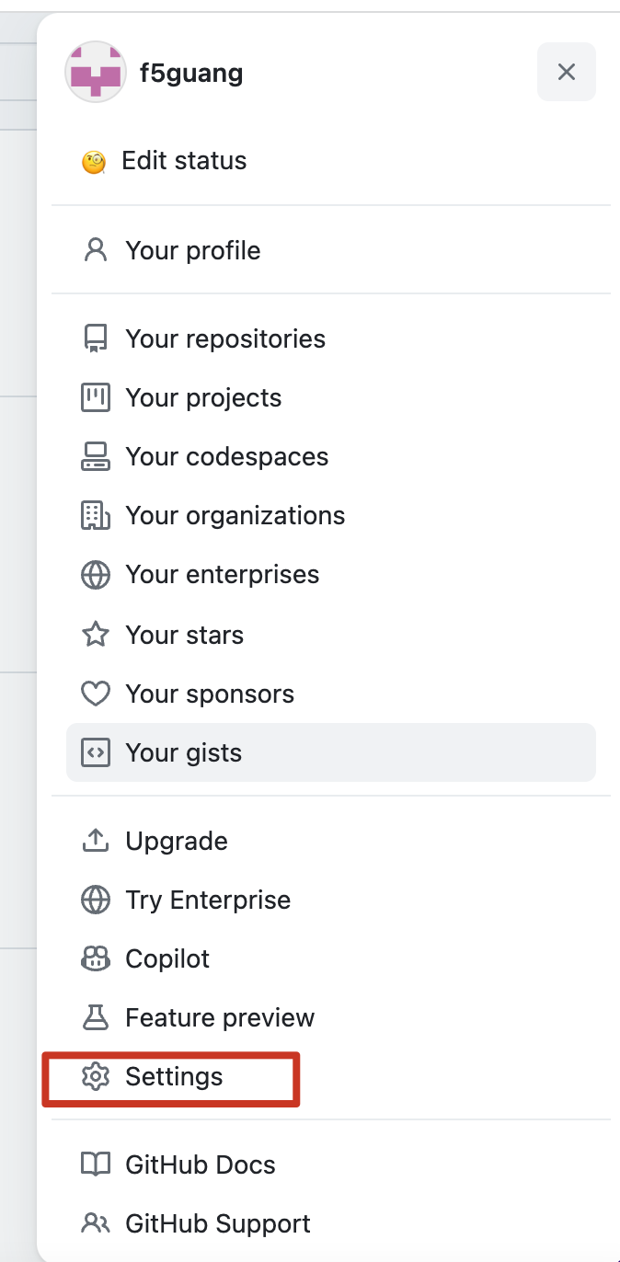Click the building icon for organizations

(x=96, y=516)
